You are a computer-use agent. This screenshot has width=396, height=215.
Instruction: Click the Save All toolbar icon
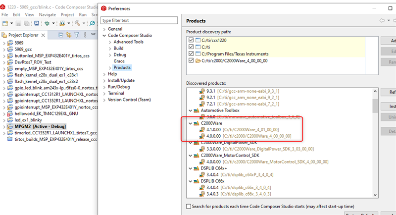[26, 23]
